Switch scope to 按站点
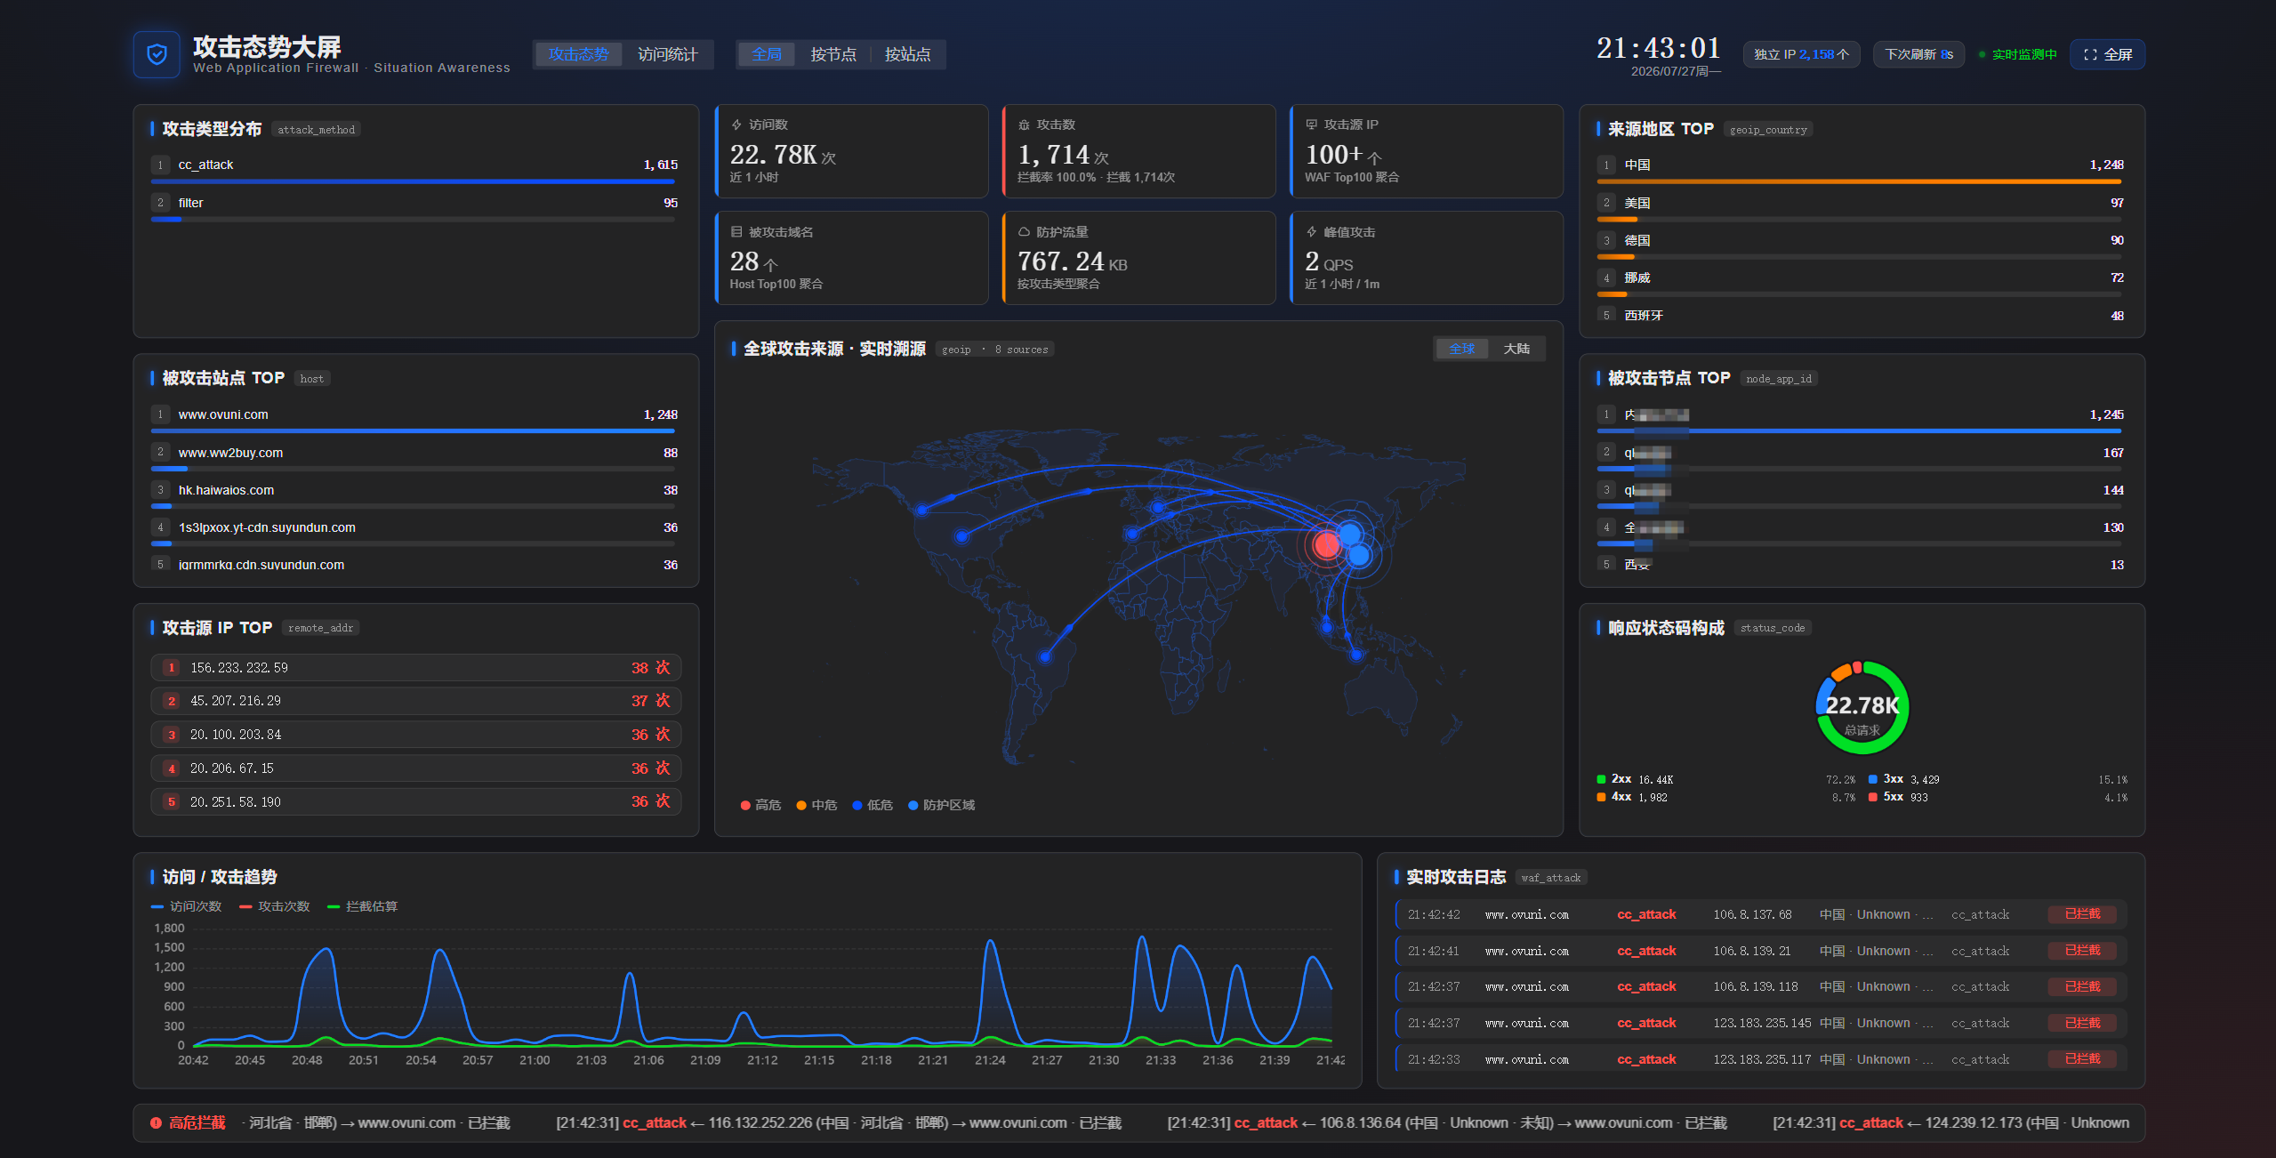 pos(907,54)
